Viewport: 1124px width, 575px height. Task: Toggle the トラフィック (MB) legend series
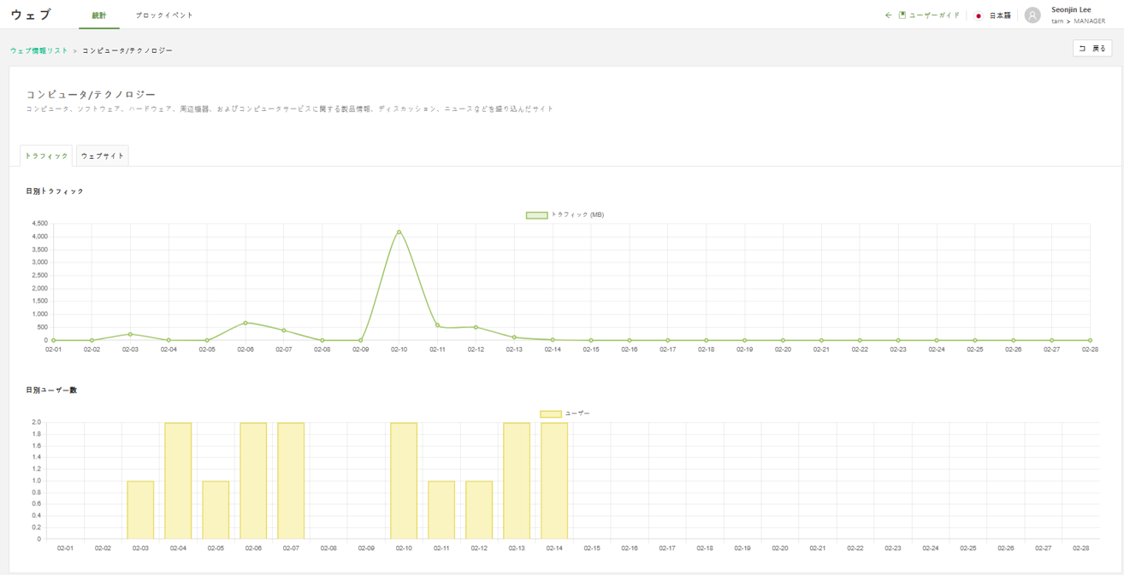565,215
